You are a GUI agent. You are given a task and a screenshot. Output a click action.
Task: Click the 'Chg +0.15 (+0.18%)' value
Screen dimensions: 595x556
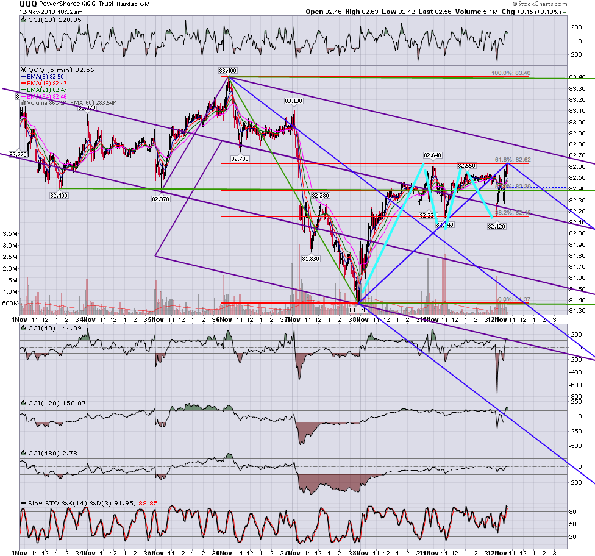tap(531, 12)
